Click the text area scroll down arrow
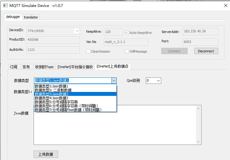The image size is (230, 160). 198,142
